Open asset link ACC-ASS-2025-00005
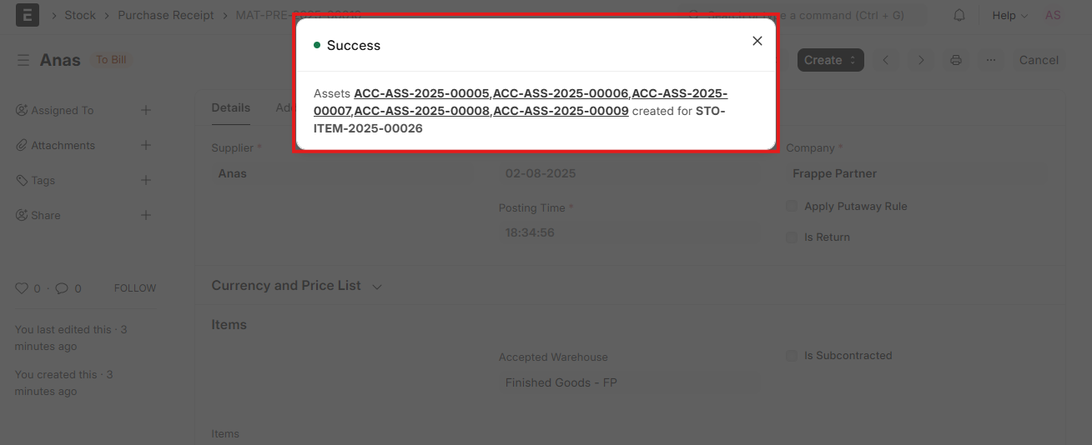1092x445 pixels. [421, 93]
